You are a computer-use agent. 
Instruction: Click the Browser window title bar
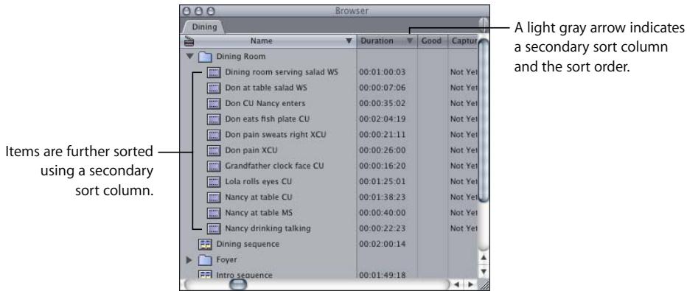(x=335, y=11)
